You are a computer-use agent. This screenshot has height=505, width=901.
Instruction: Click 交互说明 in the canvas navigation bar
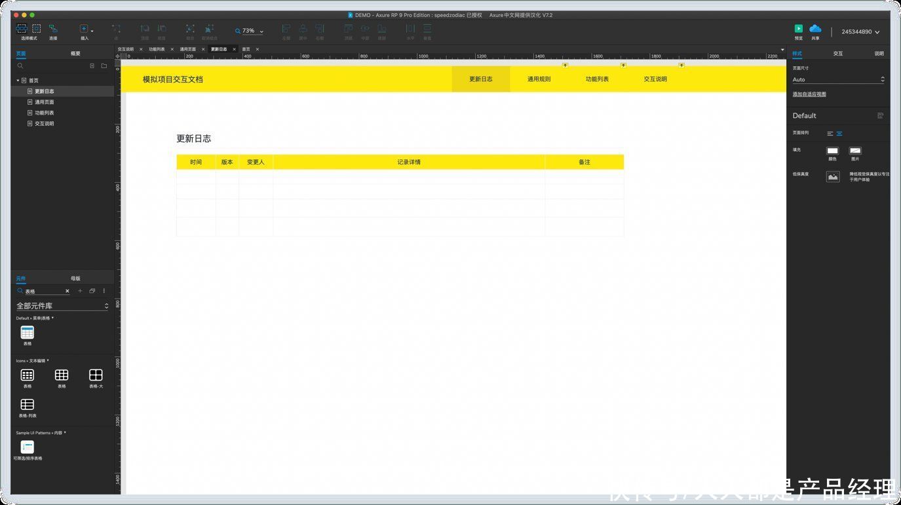pos(655,79)
